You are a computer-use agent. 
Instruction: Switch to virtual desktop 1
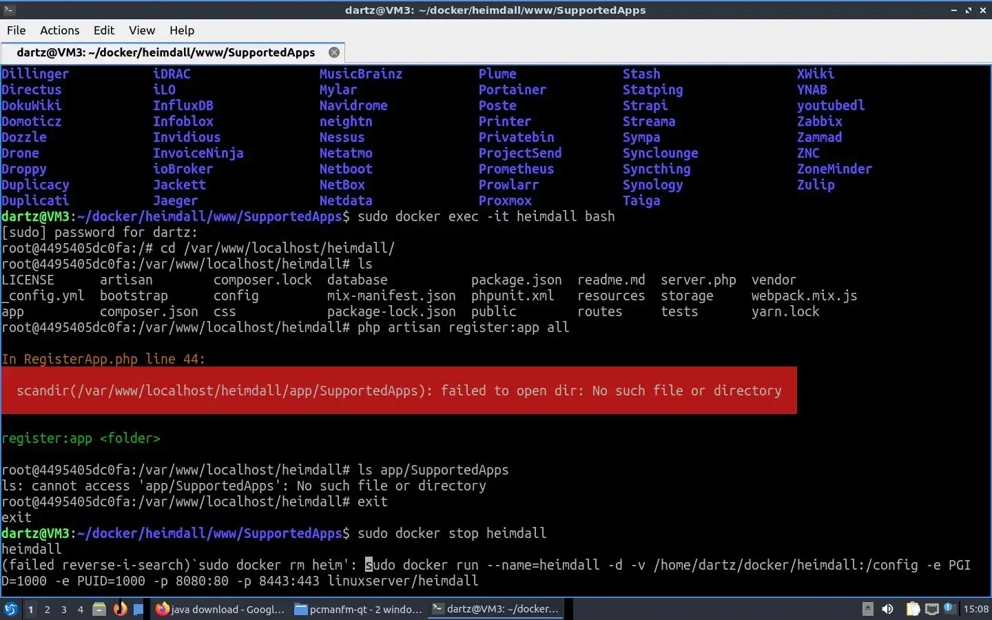point(30,609)
